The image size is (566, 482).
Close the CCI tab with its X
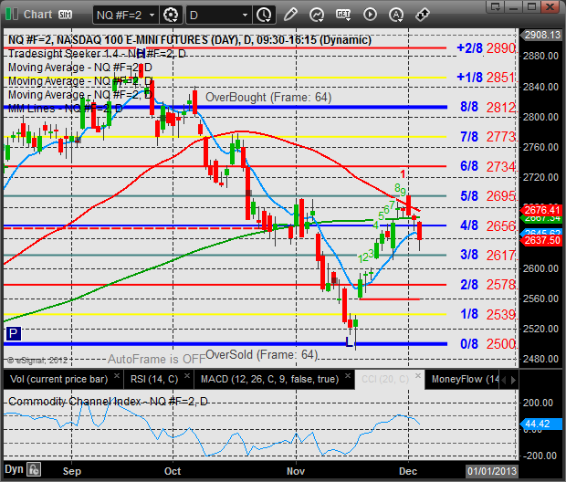[x=417, y=375]
